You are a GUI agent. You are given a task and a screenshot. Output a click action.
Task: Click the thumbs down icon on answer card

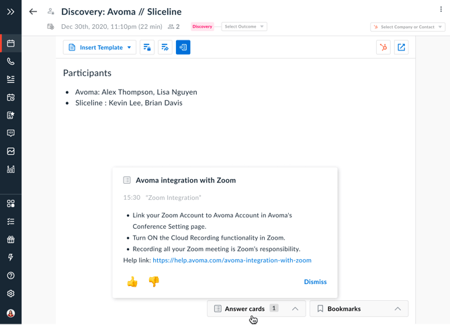click(x=154, y=282)
